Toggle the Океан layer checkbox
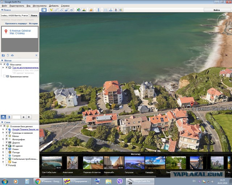Screen dimensions: 232x185 [x=7, y=149]
